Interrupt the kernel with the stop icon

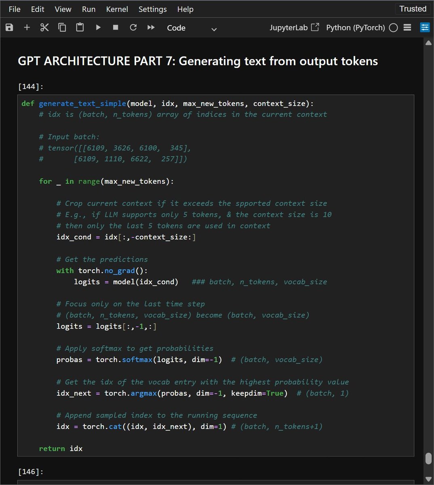(116, 27)
